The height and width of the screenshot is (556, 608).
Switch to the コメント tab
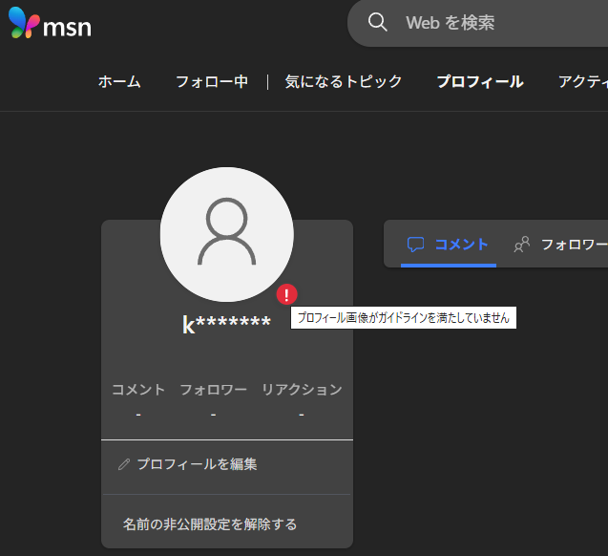[449, 245]
